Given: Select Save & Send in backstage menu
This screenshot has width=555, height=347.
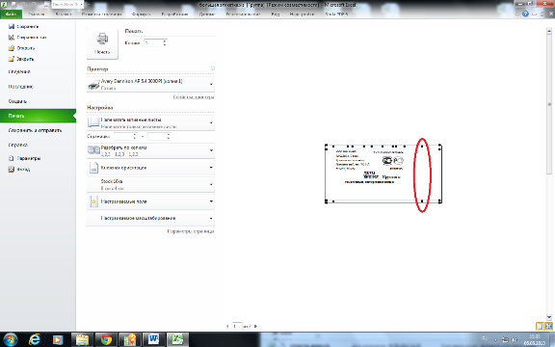Looking at the screenshot, I should coord(35,130).
